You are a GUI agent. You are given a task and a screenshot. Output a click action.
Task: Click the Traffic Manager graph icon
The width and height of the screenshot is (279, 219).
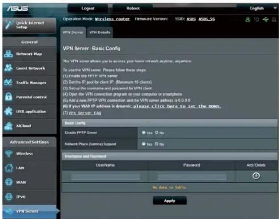[x=8, y=83]
